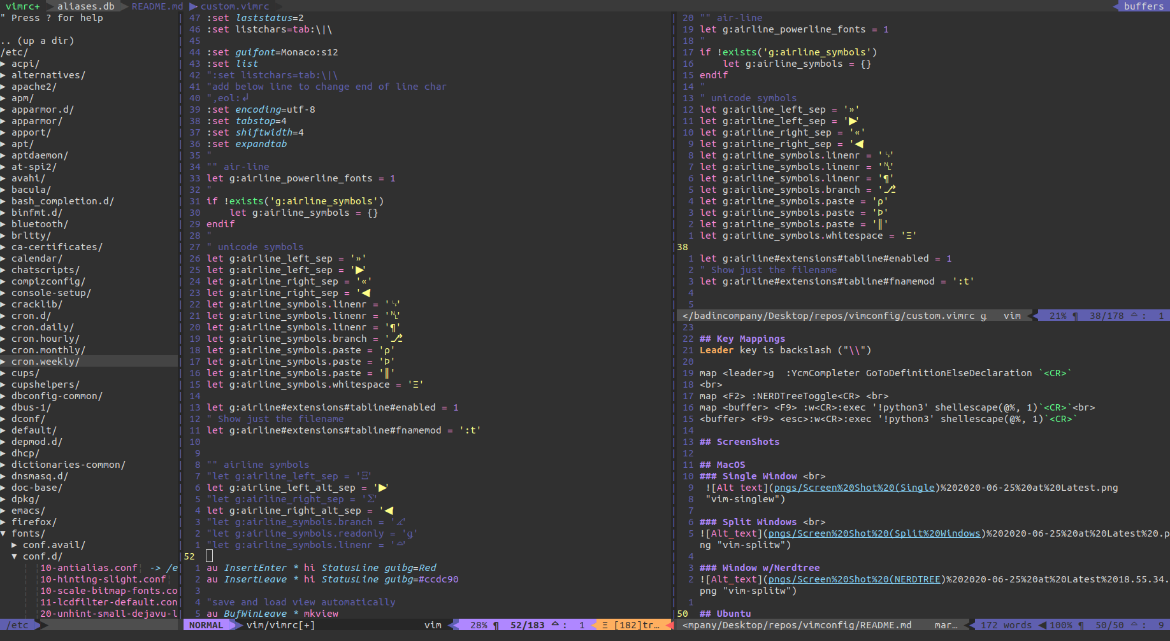
Task: Select the ca-certificates/ folder
Action: [x=57, y=247]
